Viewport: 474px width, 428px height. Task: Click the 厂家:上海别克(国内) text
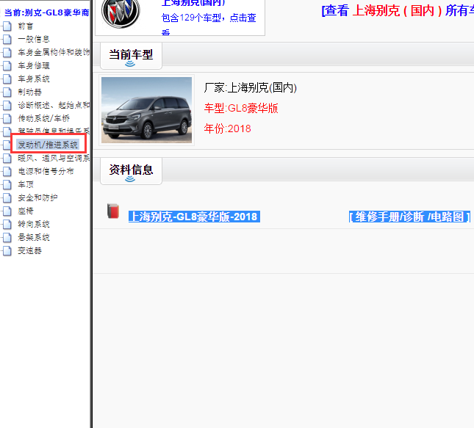coord(251,88)
